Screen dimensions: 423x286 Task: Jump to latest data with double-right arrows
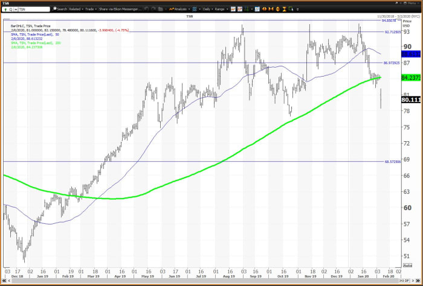418,281
